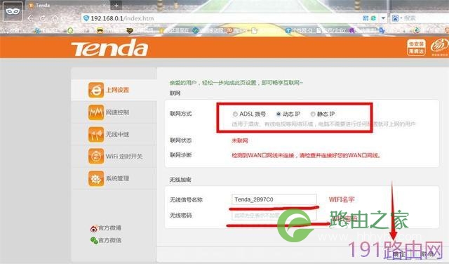Screen dimensions: 449x264
Task: Click the 官方微博 Weibo icon link
Action: click(x=94, y=228)
